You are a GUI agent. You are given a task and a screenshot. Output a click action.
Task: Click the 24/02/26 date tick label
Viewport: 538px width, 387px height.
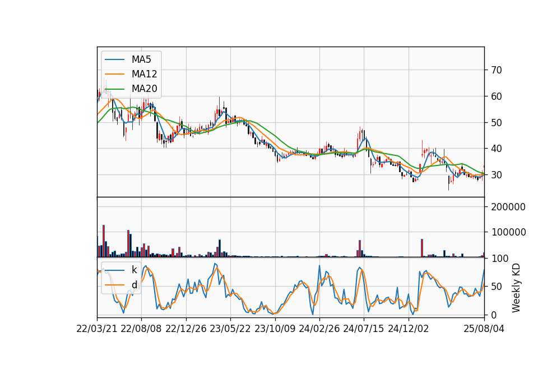click(319, 329)
